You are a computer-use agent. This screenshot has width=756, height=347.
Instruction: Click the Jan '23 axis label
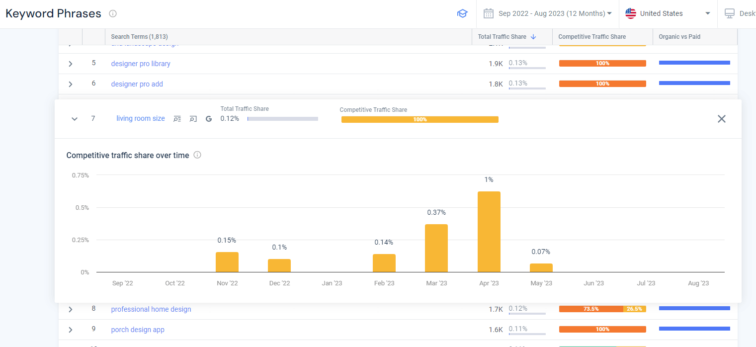pos(332,283)
